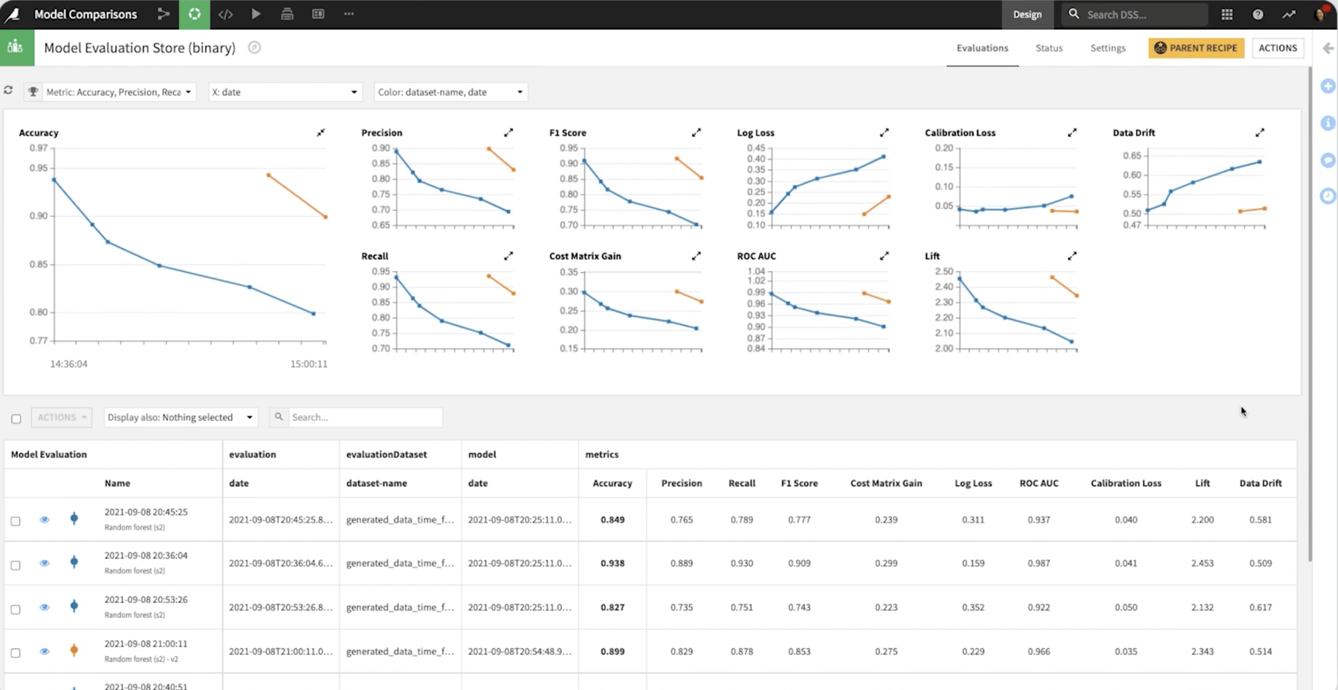This screenshot has width=1338, height=690.
Task: Open the help question mark icon
Action: pyautogui.click(x=1258, y=14)
